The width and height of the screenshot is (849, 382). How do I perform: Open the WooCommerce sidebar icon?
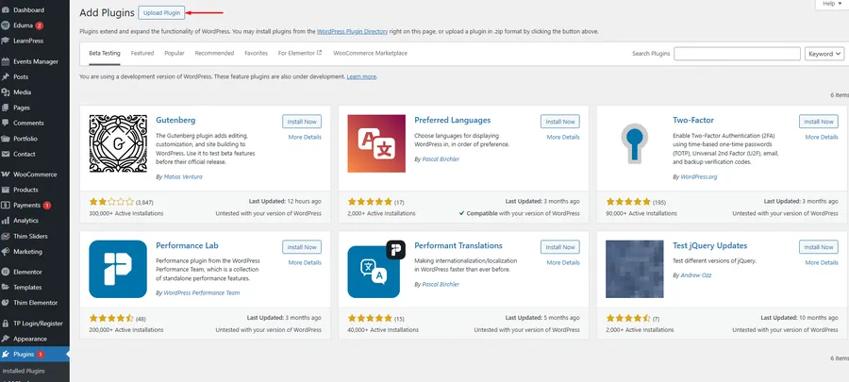click(x=7, y=174)
